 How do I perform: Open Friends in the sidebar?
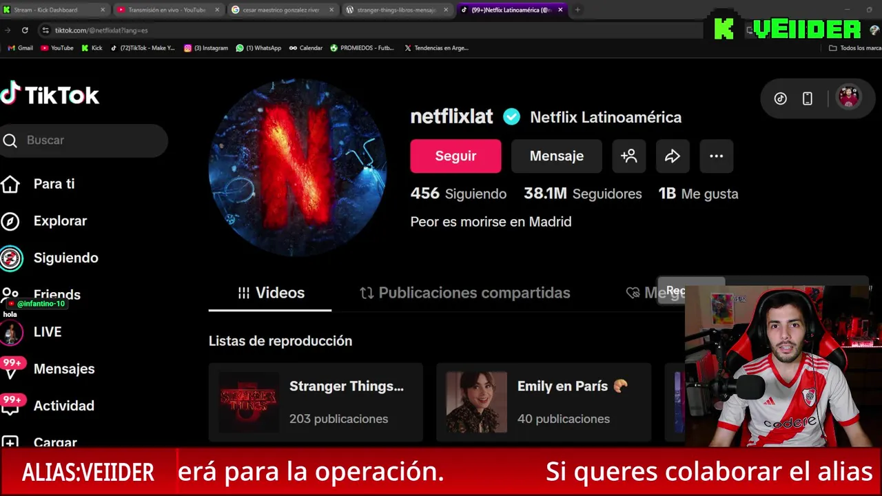pos(57,295)
